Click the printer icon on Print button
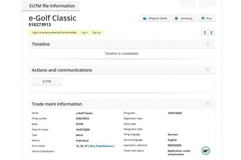 (x=203, y=18)
